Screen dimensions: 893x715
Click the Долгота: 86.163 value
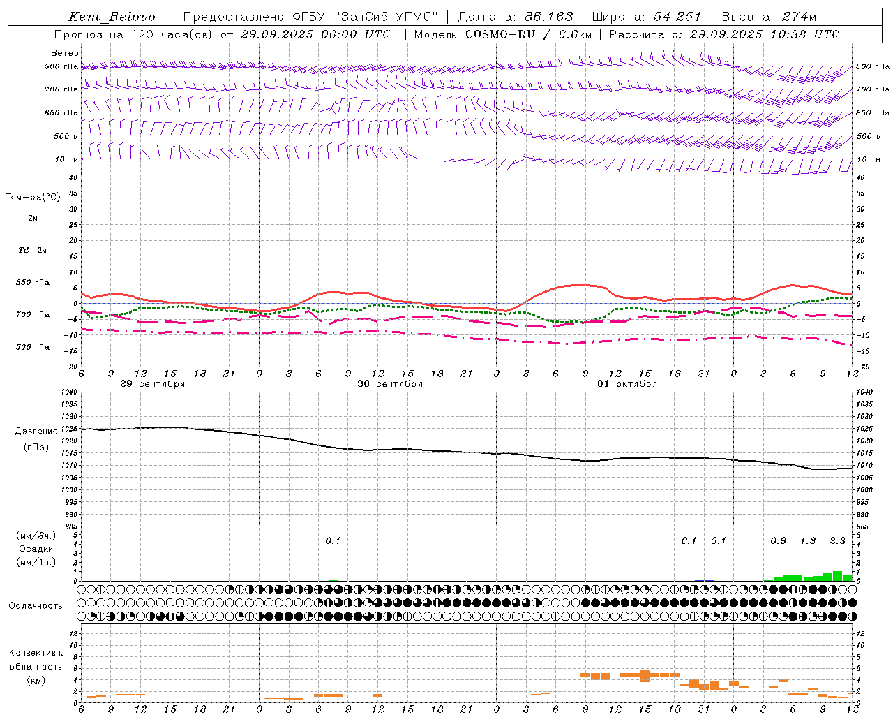click(x=515, y=17)
